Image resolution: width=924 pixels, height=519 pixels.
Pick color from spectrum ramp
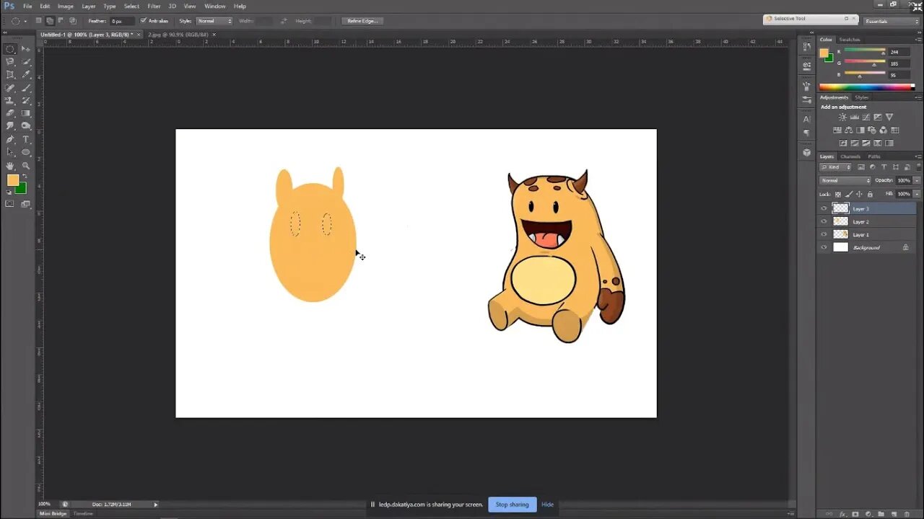click(x=866, y=87)
